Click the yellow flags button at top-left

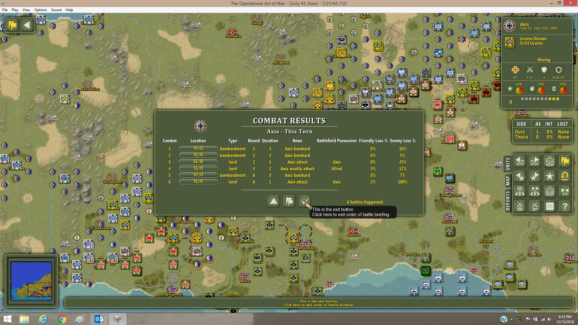[13, 25]
